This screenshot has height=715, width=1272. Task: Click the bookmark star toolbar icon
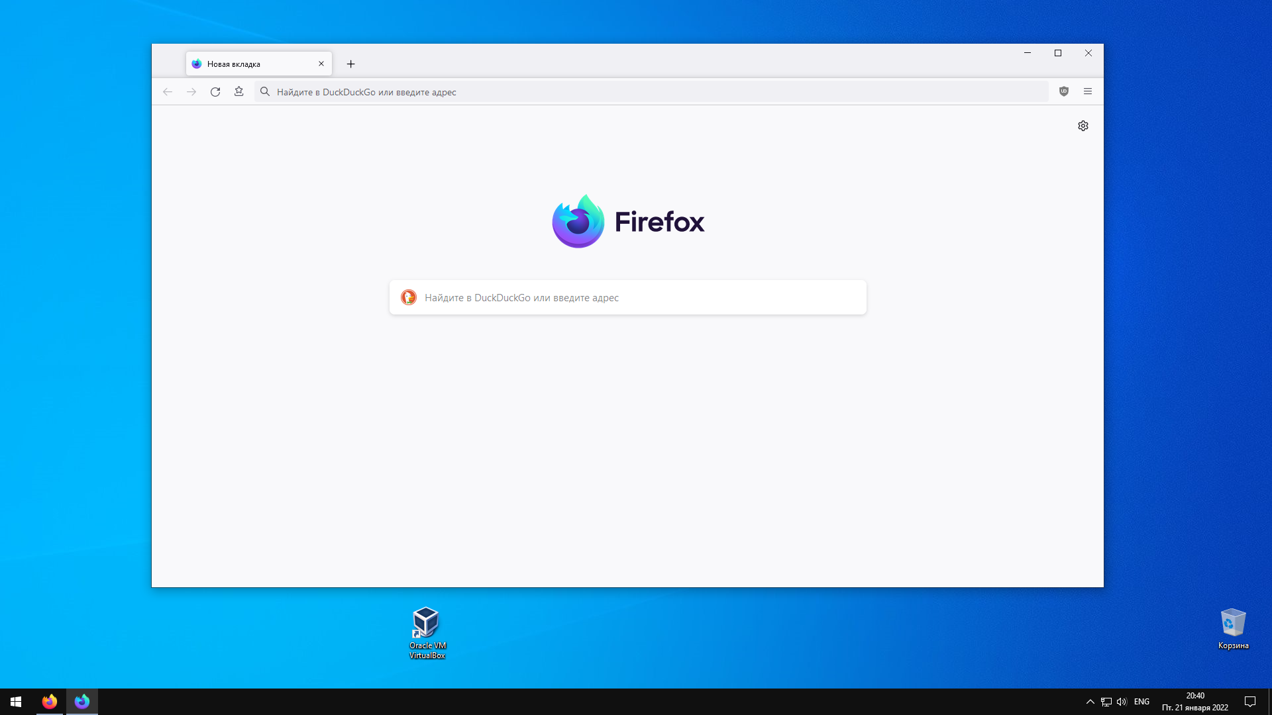[239, 91]
